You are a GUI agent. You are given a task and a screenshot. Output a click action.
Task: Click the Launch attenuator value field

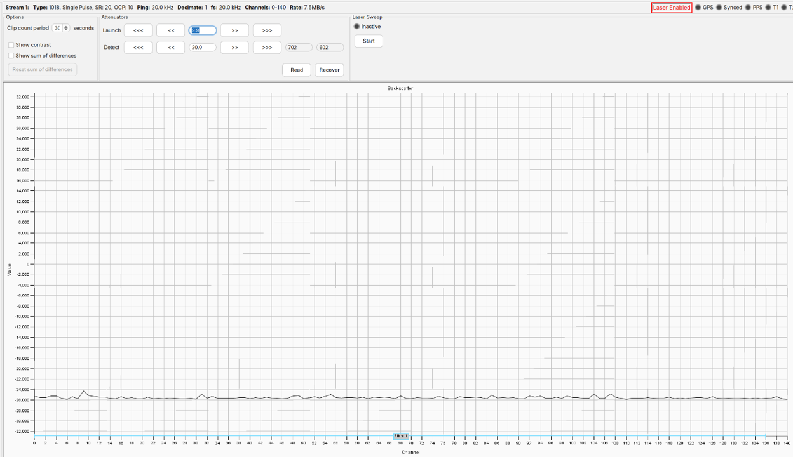click(203, 30)
